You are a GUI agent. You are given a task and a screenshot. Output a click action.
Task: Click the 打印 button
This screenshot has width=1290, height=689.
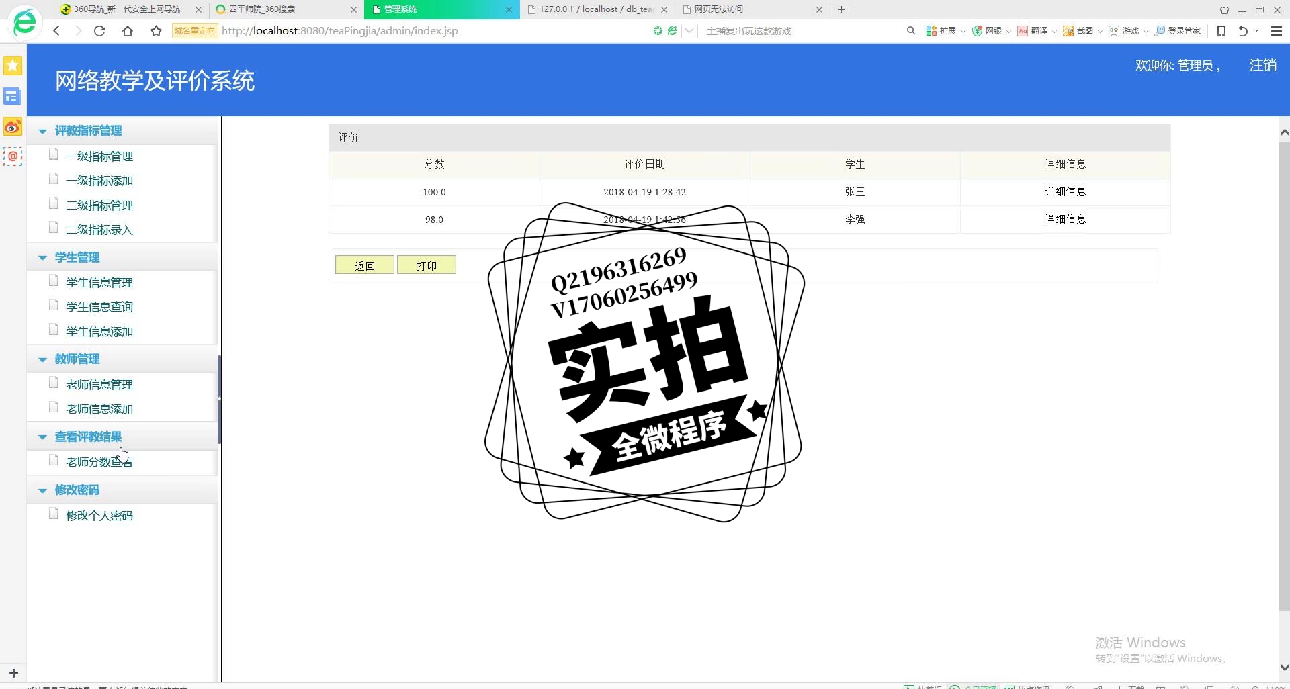[427, 265]
